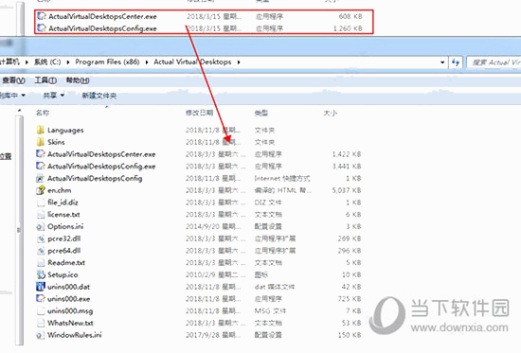Screen dimensions: 521x353
Task: Expand the arrow after Actual Virtual Desktops
Action: [239, 62]
